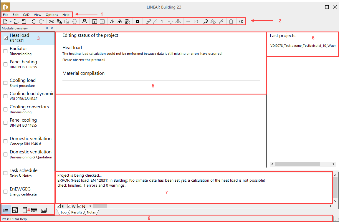Viewport: 339px width, 222px height.
Task: Click the second warning triangle icon
Action: point(120,21)
